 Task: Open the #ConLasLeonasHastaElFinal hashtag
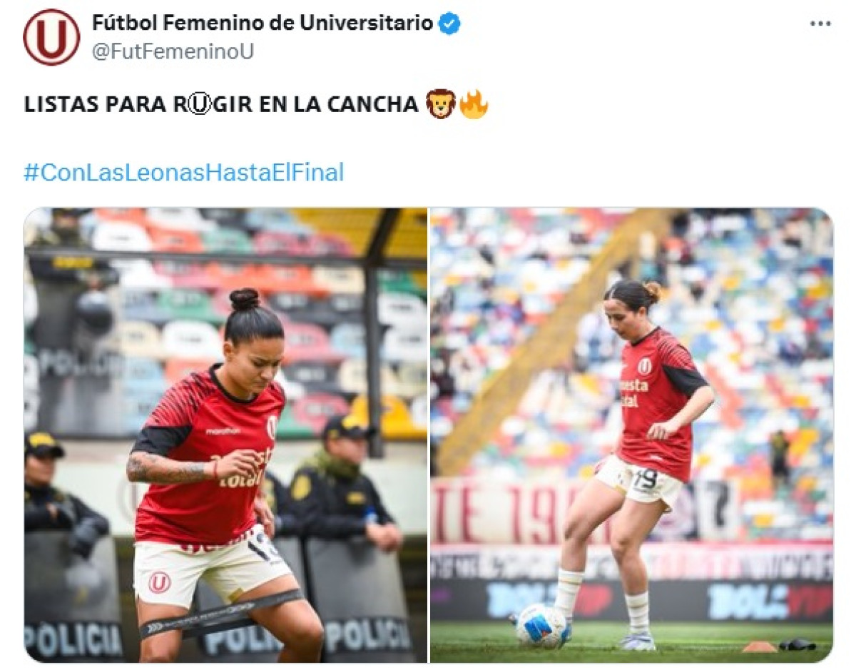pos(184,172)
